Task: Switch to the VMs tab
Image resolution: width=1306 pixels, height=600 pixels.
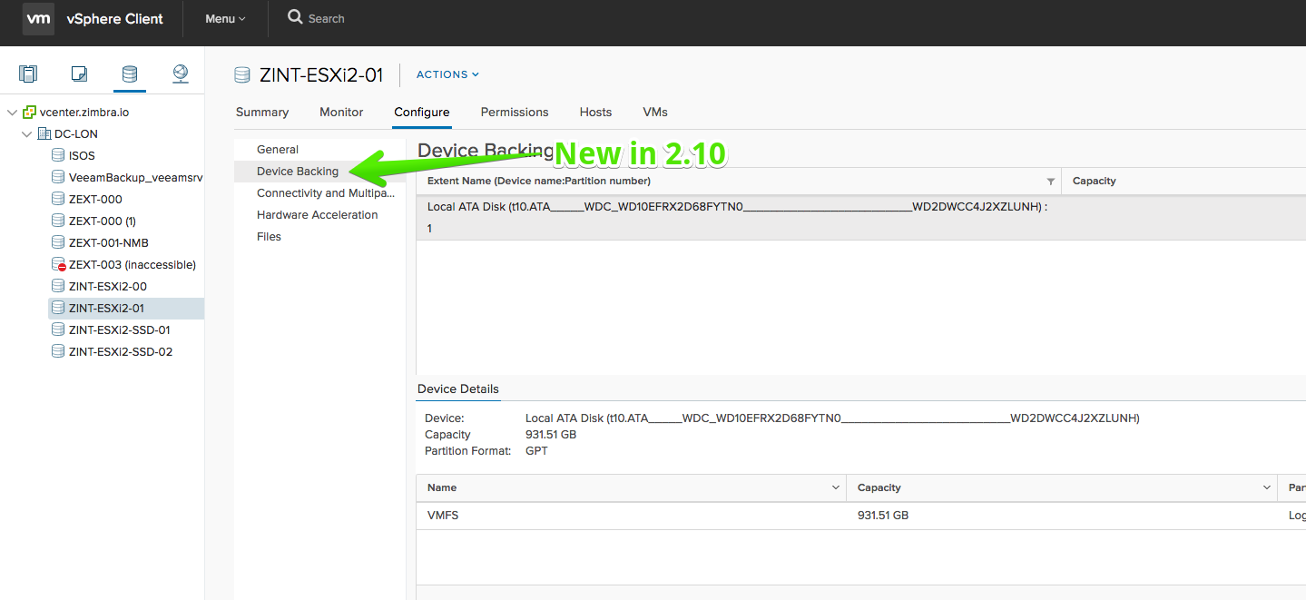Action: [x=655, y=112]
